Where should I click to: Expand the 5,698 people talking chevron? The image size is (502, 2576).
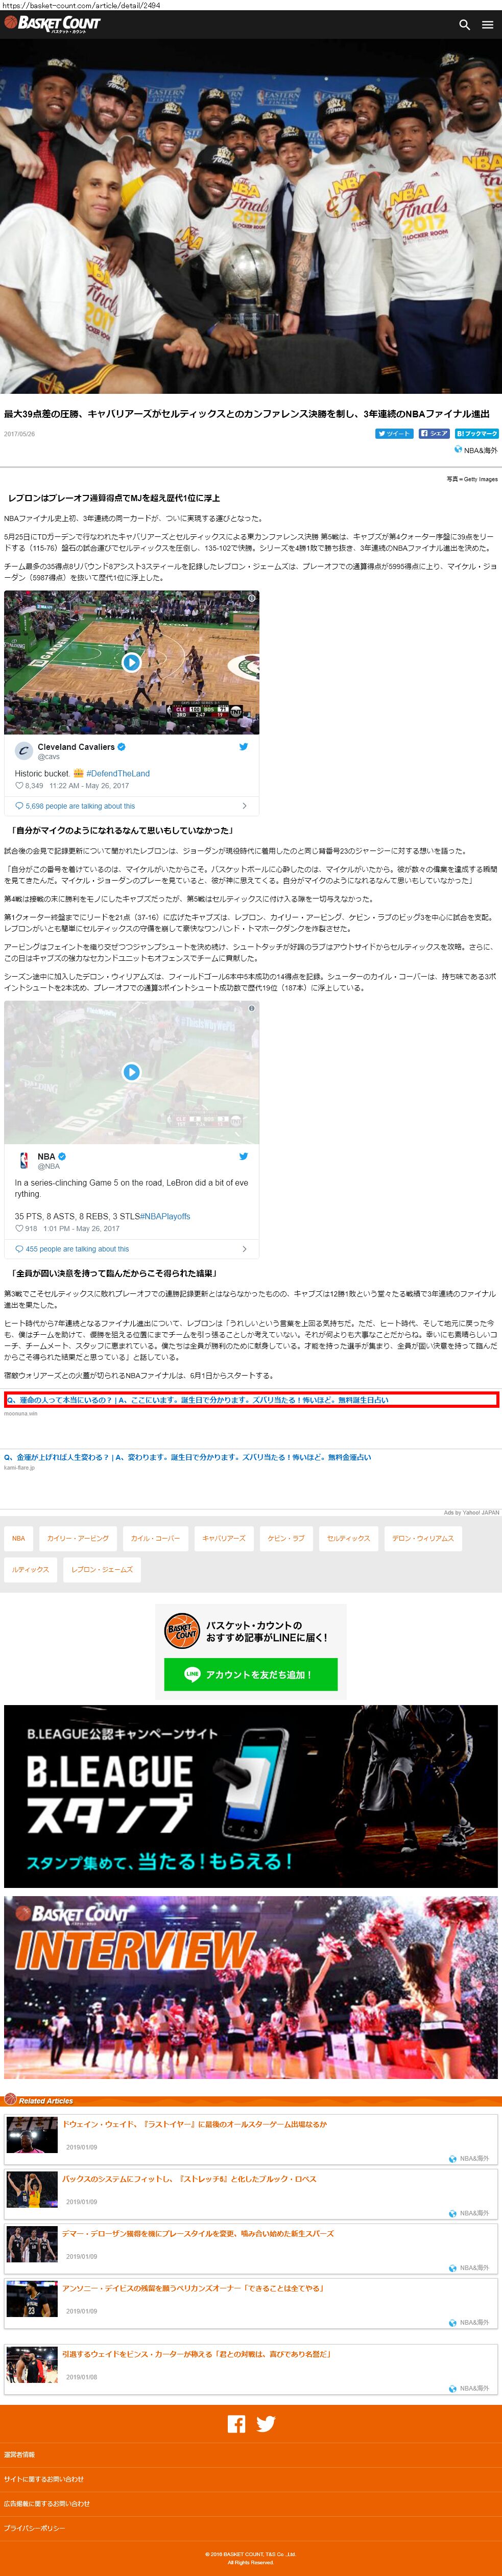point(244,806)
